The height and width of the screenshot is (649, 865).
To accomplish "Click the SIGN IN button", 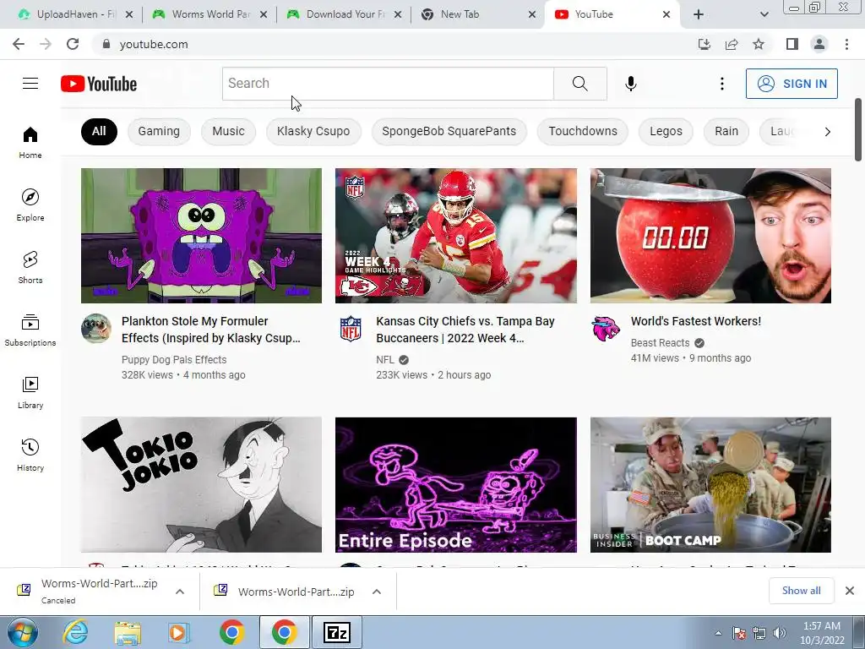I will (x=792, y=84).
